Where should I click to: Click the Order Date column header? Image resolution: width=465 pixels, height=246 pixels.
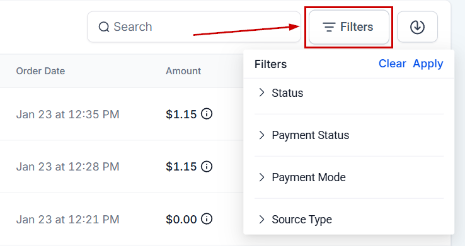coord(40,71)
